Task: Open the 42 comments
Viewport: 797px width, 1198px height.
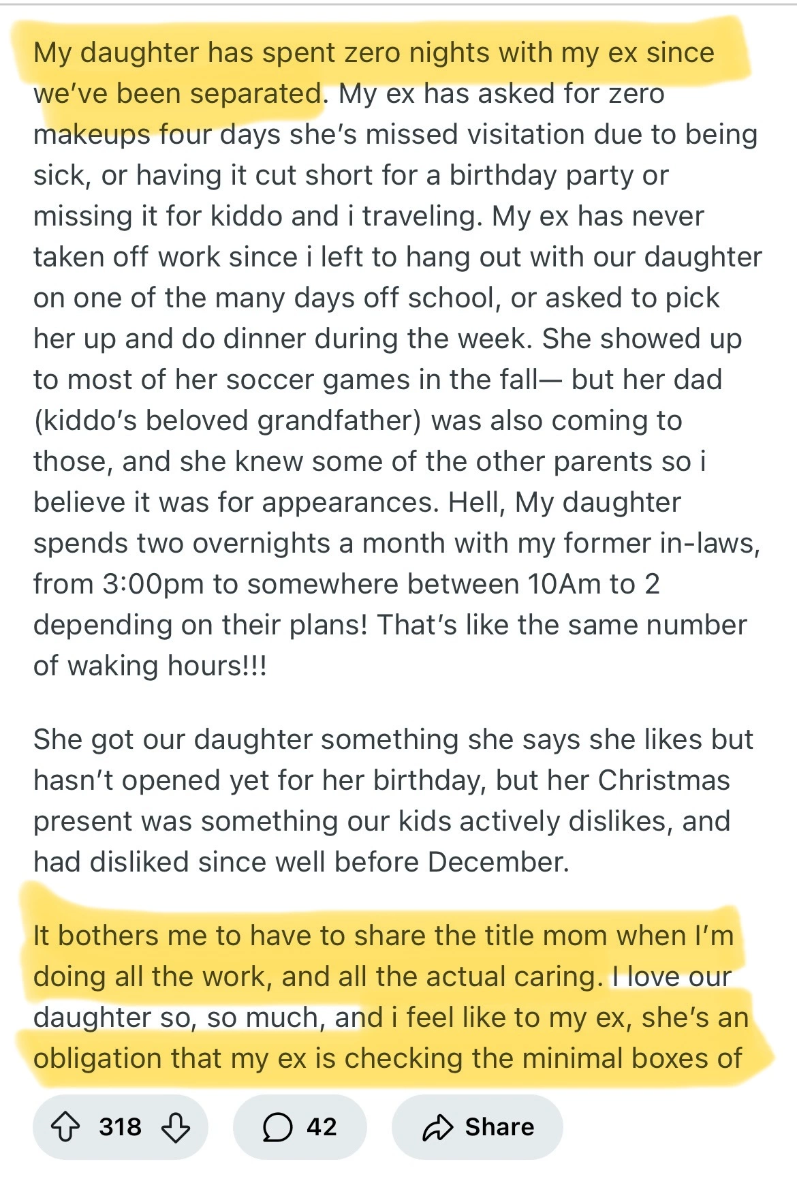Action: (322, 1127)
